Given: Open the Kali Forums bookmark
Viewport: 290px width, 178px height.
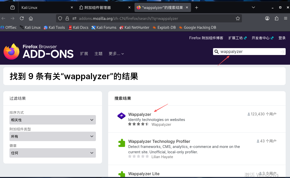Looking at the screenshot, I should coord(104,28).
